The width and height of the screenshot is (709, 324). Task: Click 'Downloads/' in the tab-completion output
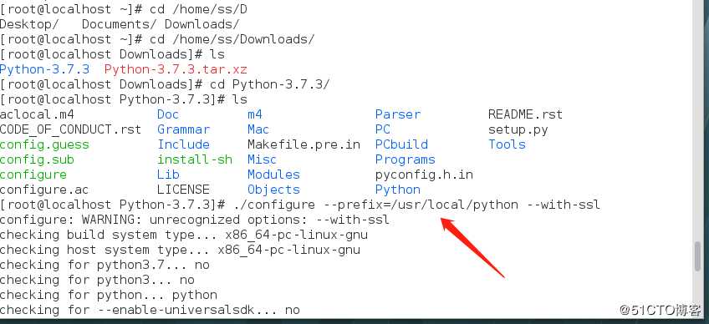(x=202, y=24)
